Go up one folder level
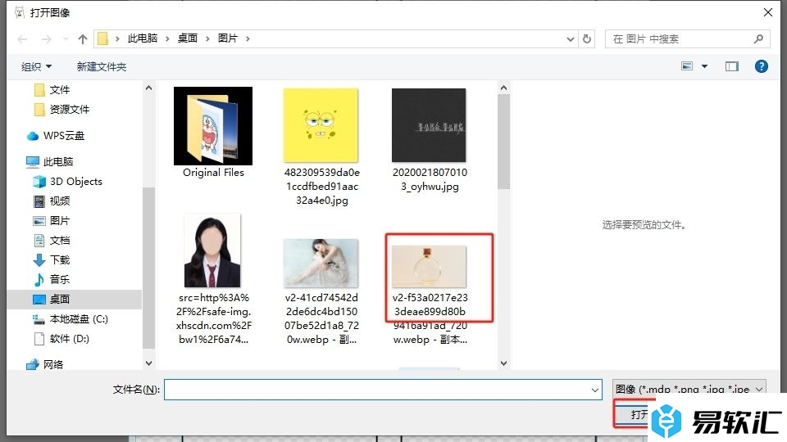This screenshot has width=787, height=442. 83,39
